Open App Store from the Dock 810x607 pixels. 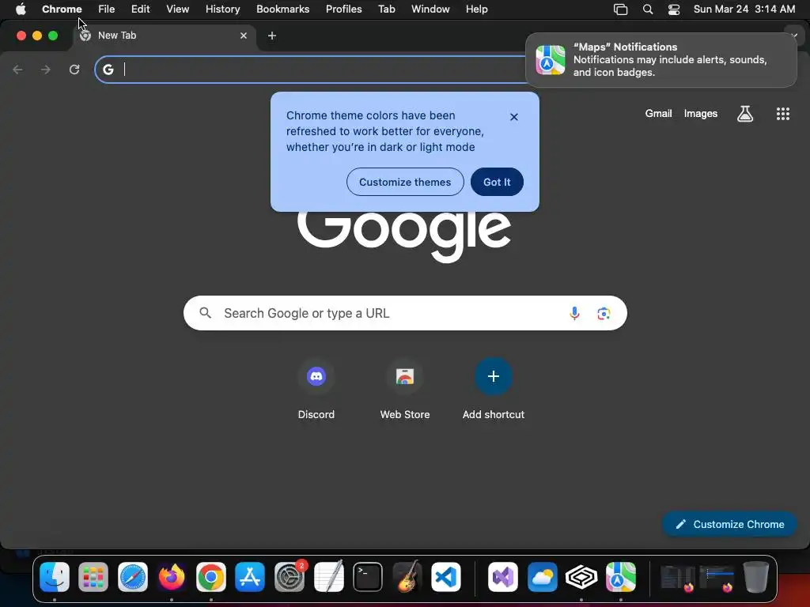(250, 576)
